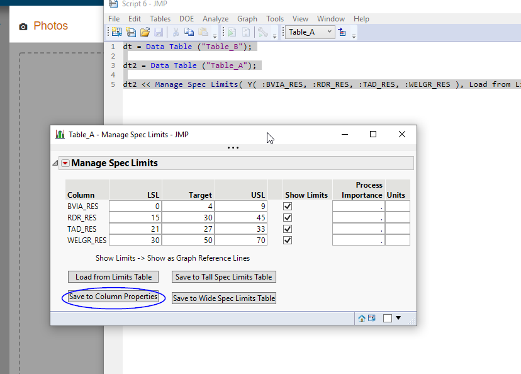Click the camera icon beside Photos

23,26
